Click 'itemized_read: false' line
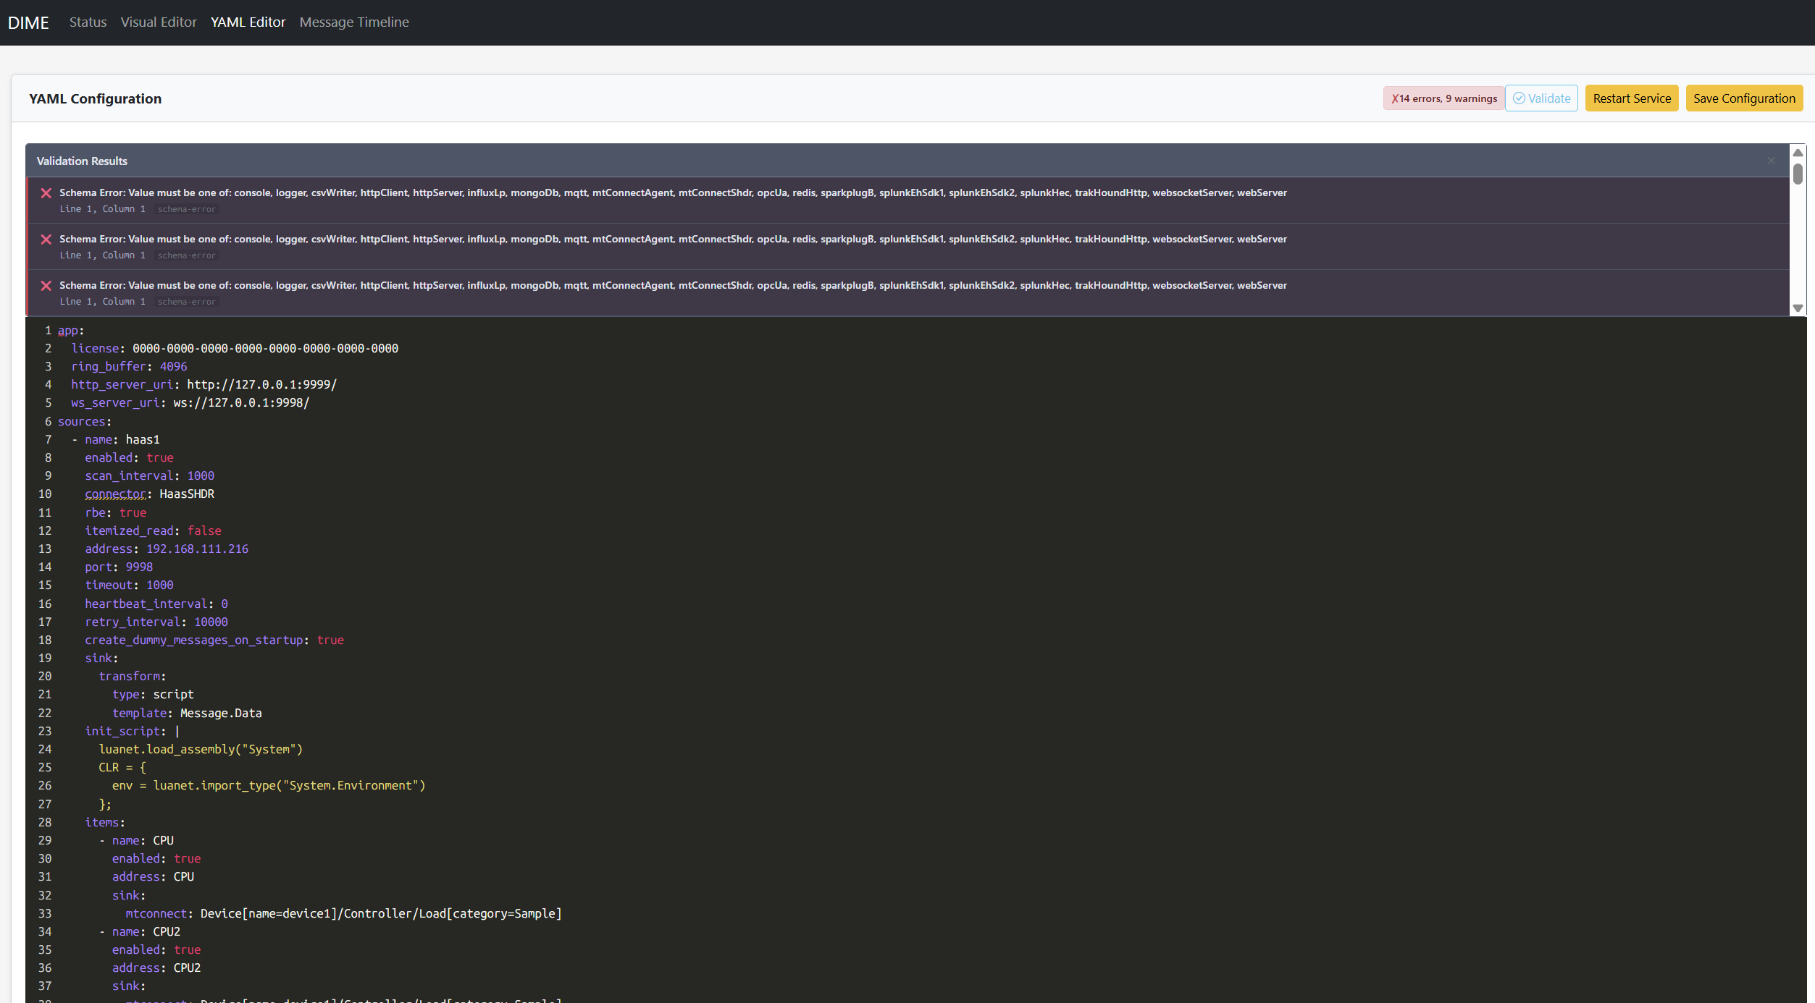Viewport: 1815px width, 1003px height. (x=153, y=531)
